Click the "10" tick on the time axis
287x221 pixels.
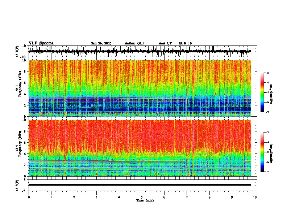pyautogui.click(x=255, y=197)
